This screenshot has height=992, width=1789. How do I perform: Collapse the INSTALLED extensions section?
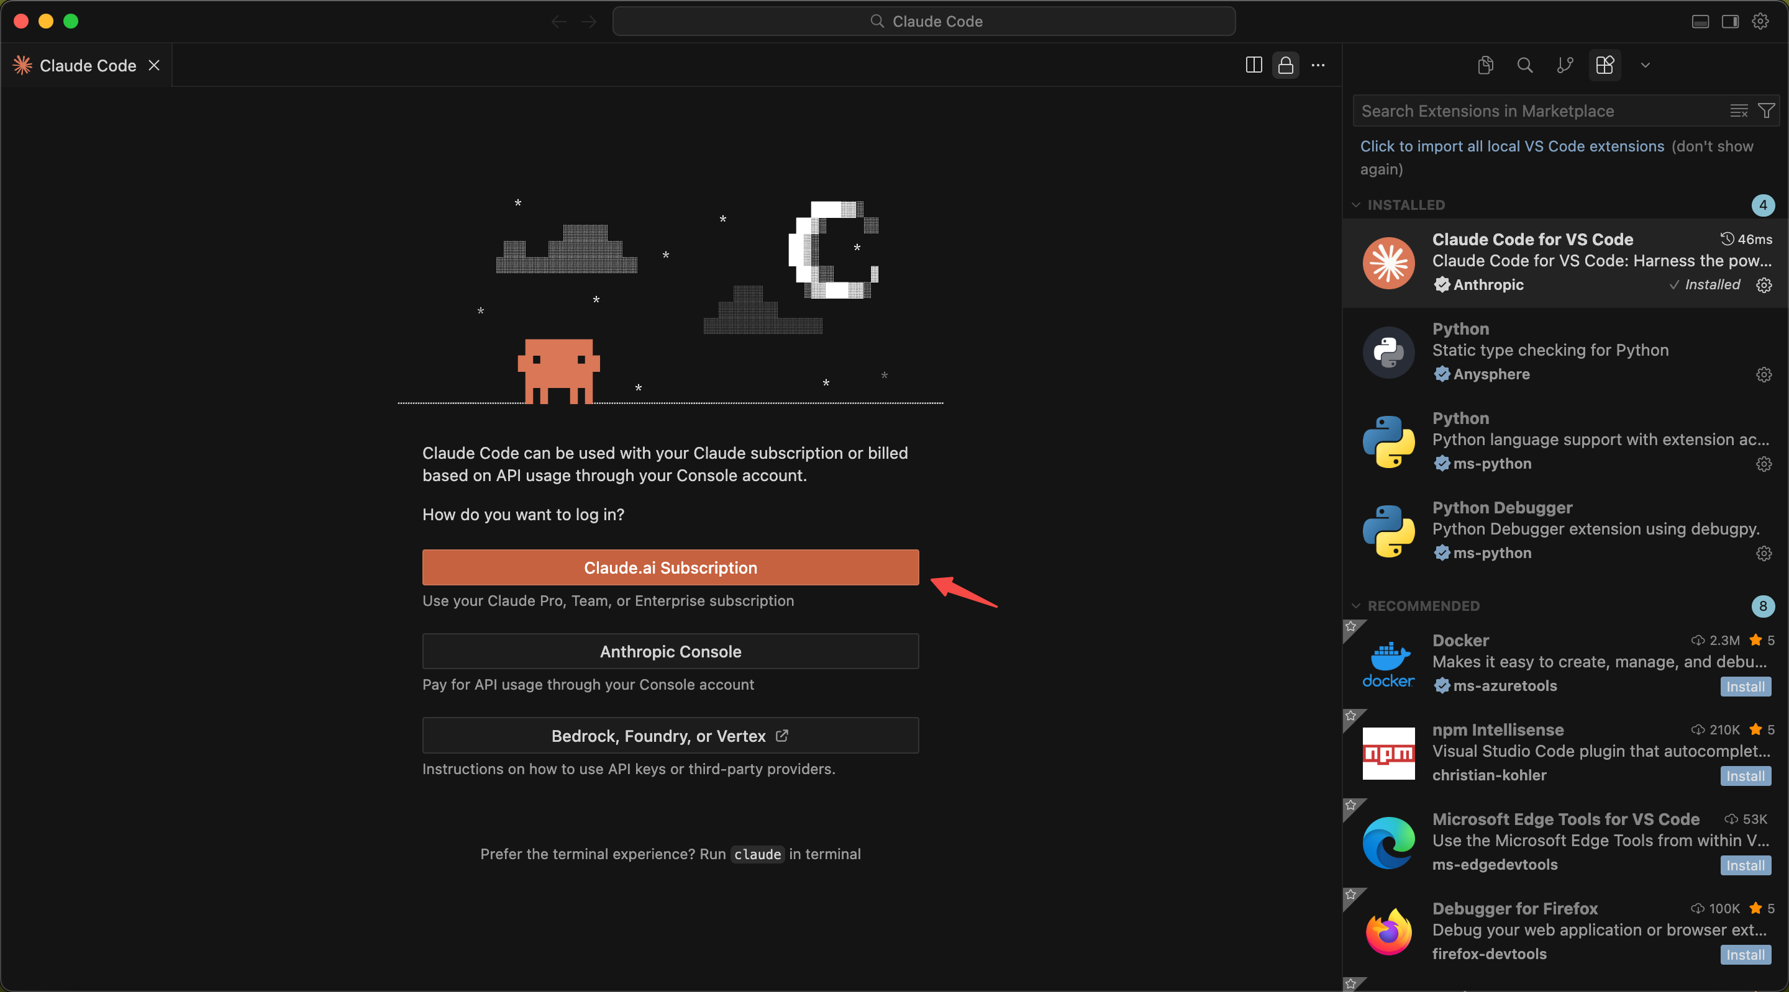coord(1406,205)
